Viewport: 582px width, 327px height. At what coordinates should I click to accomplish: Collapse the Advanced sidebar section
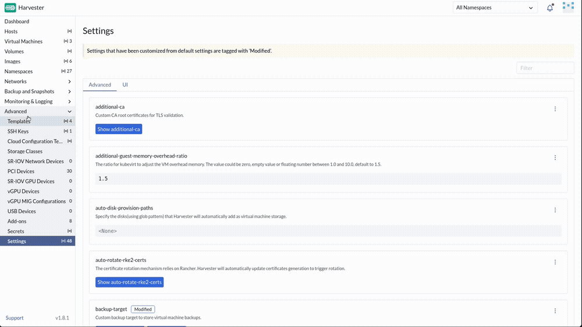(x=37, y=112)
